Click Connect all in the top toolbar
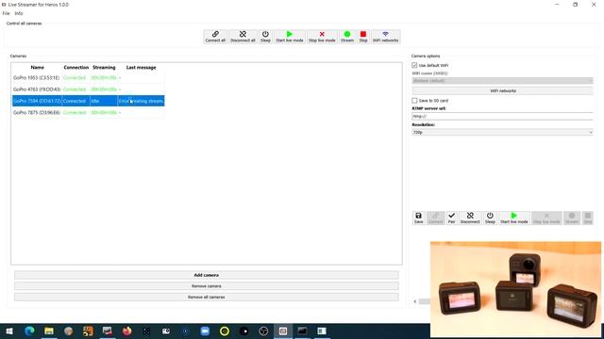This screenshot has width=604, height=339. (x=215, y=37)
